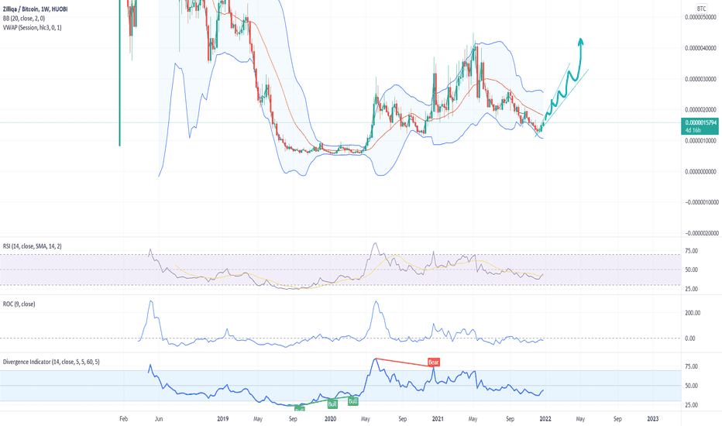
Task: Click the current price tag 0.0000015794
Action: click(701, 123)
